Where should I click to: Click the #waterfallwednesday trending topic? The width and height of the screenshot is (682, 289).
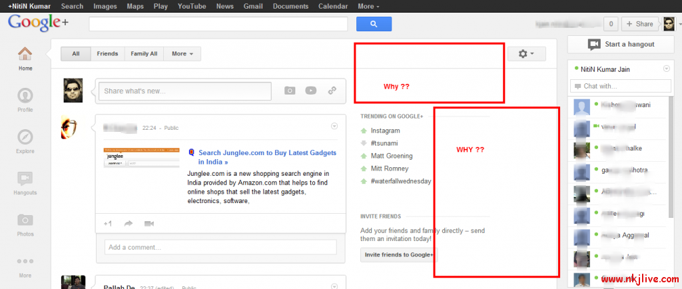click(x=401, y=181)
